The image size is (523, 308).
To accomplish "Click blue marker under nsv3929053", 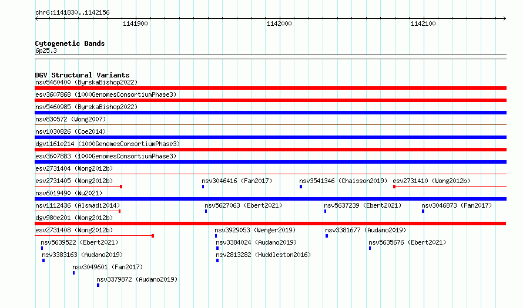I will tap(216, 236).
